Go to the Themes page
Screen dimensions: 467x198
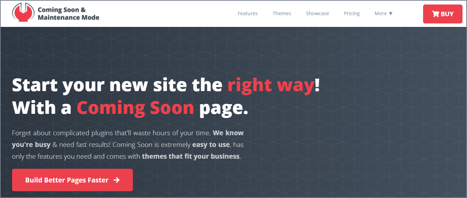(282, 13)
